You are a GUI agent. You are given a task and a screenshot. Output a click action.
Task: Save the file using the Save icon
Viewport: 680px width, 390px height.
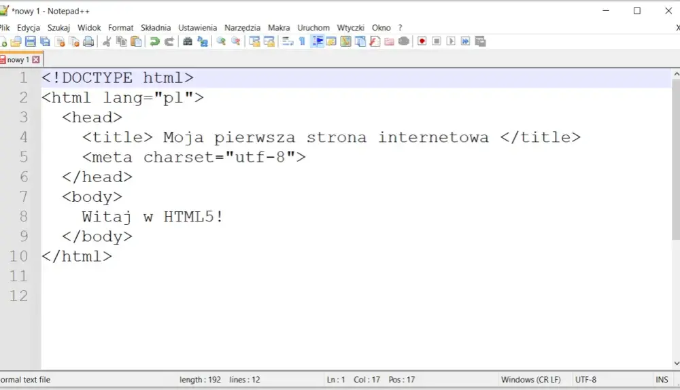[31, 41]
